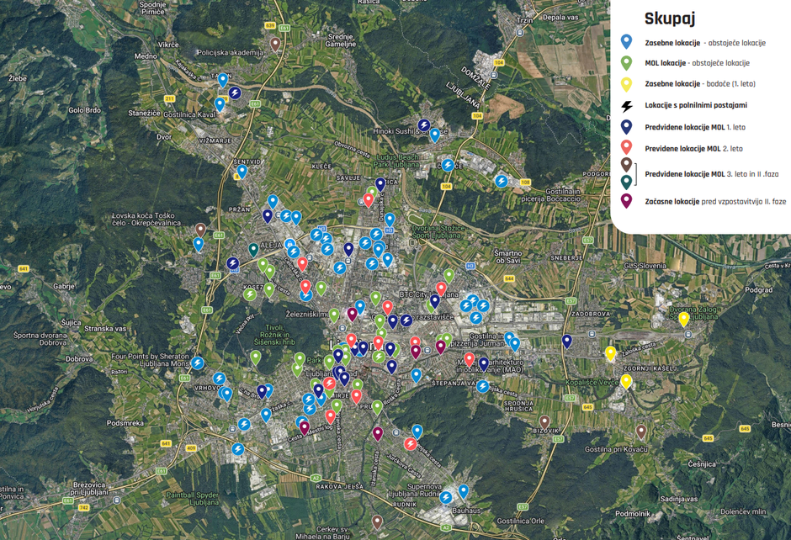The height and width of the screenshot is (540, 791).
Task: Collapse the Skupaj legend panel
Action: (670, 19)
